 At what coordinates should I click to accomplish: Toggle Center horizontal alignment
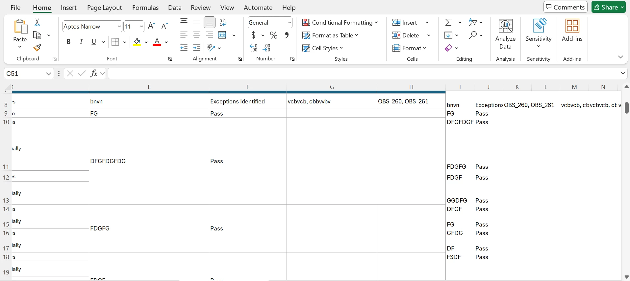pyautogui.click(x=197, y=35)
